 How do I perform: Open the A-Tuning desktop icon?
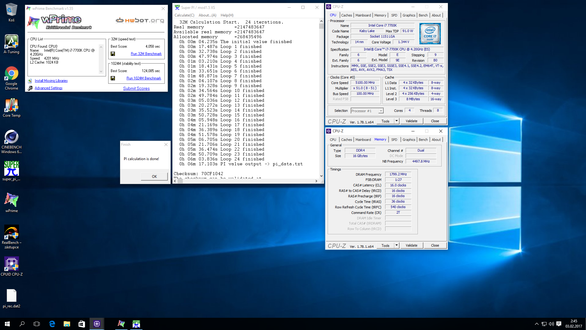[x=11, y=44]
